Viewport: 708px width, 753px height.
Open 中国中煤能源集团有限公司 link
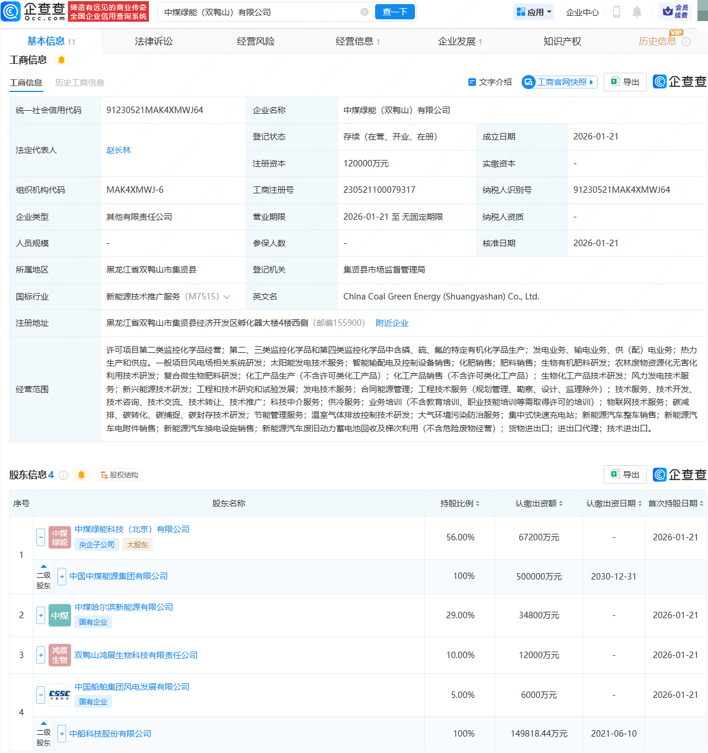[118, 577]
